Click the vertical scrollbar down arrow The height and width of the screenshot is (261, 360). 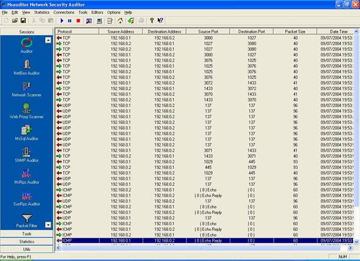point(356,242)
